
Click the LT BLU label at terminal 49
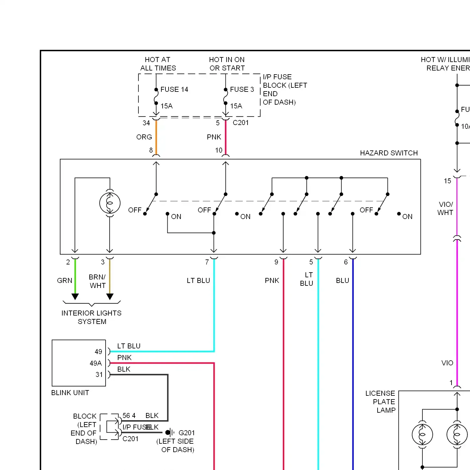click(129, 346)
